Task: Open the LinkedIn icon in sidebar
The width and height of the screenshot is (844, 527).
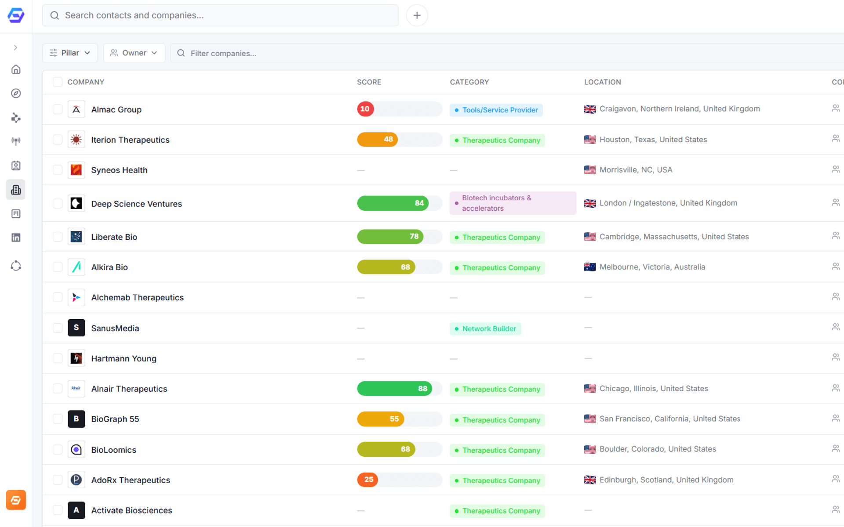Action: coord(16,238)
